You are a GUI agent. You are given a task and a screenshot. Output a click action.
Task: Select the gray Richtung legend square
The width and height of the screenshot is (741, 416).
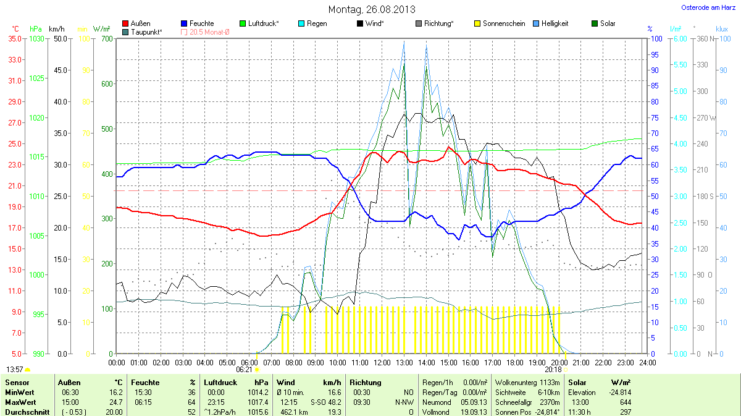pos(419,23)
